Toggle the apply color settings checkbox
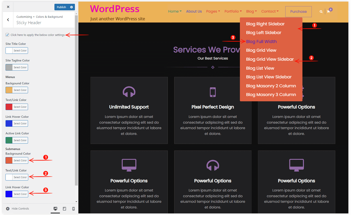Viewport: 351px width, 215px height. (7, 35)
